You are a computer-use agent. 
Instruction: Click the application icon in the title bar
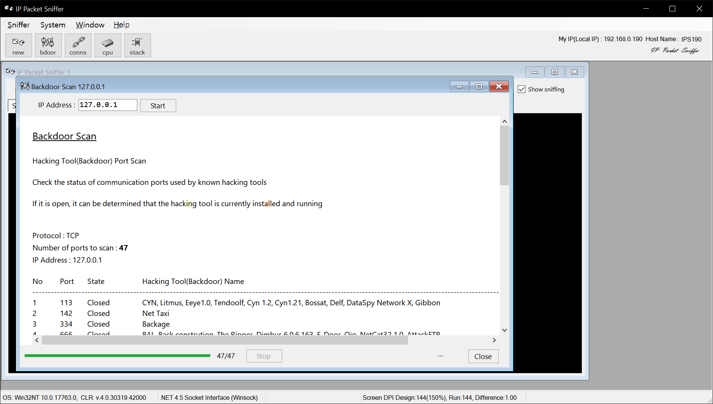8,8
